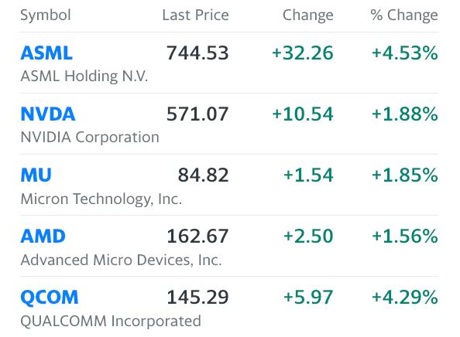The height and width of the screenshot is (337, 460).
Task: Sort by the Change column header
Action: click(x=307, y=15)
